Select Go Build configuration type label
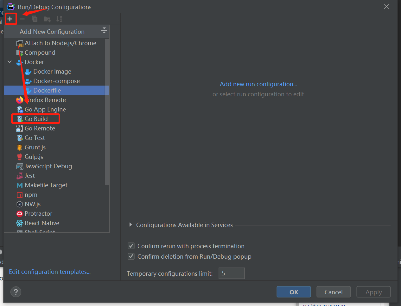The image size is (401, 306). click(x=36, y=119)
